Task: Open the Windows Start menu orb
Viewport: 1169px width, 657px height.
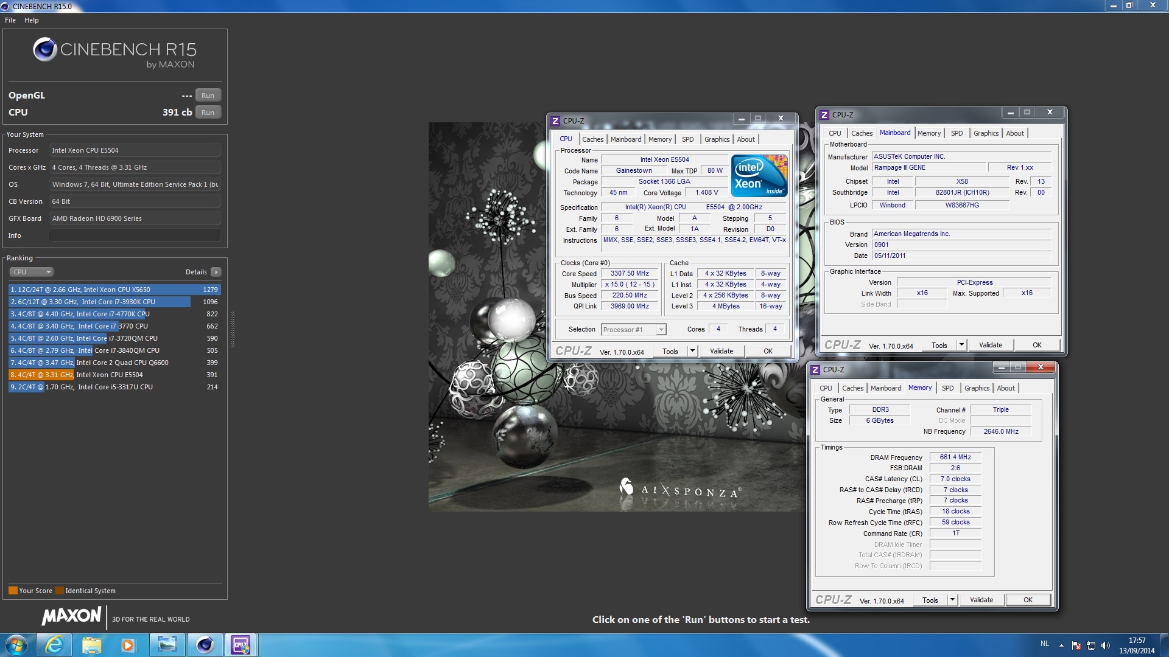Action: (16, 645)
